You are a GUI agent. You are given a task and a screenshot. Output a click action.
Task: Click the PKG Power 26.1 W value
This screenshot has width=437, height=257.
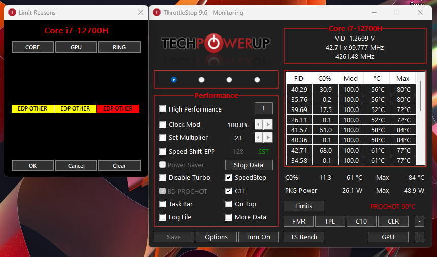point(352,191)
